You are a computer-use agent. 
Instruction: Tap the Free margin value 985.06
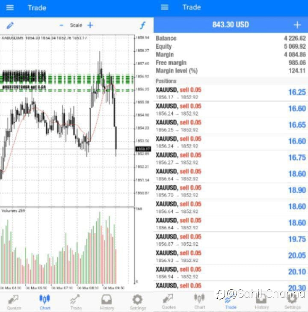[x=297, y=62]
